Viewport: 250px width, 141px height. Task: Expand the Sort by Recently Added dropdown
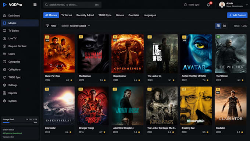pyautogui.click(x=76, y=26)
